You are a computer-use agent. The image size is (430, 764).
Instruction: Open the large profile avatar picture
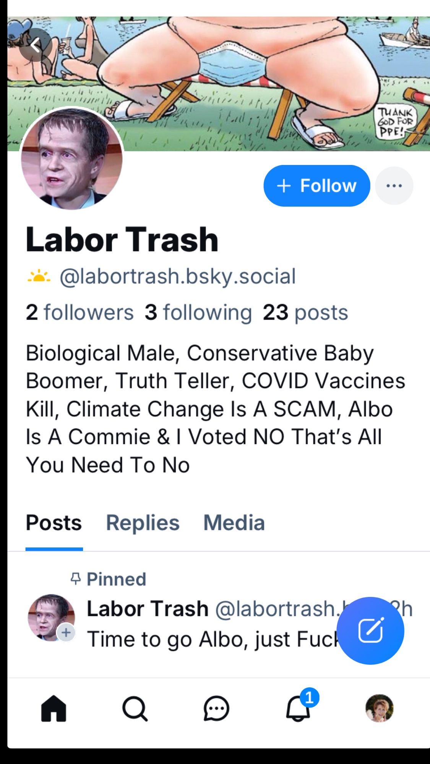pyautogui.click(x=72, y=158)
